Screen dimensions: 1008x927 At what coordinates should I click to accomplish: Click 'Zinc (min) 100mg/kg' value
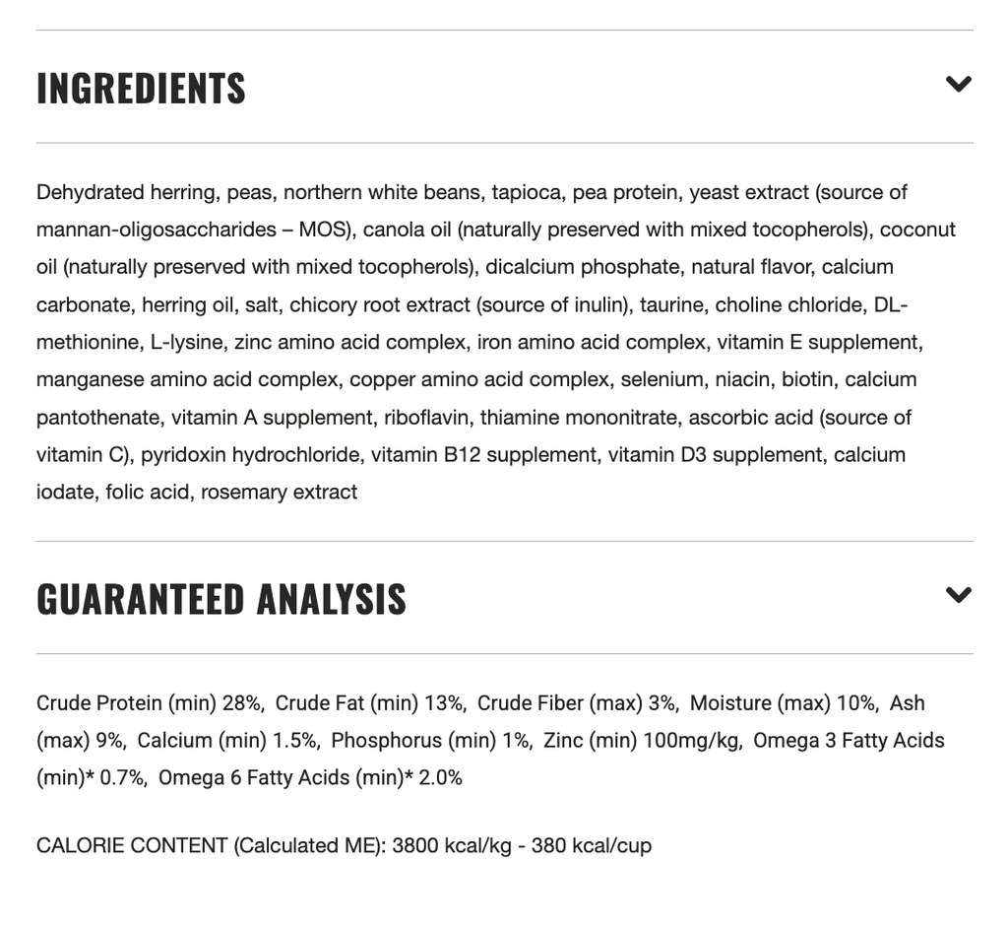[x=640, y=741]
